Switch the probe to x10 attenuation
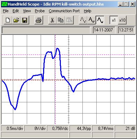This screenshot has height=139, width=137. point(122,20)
